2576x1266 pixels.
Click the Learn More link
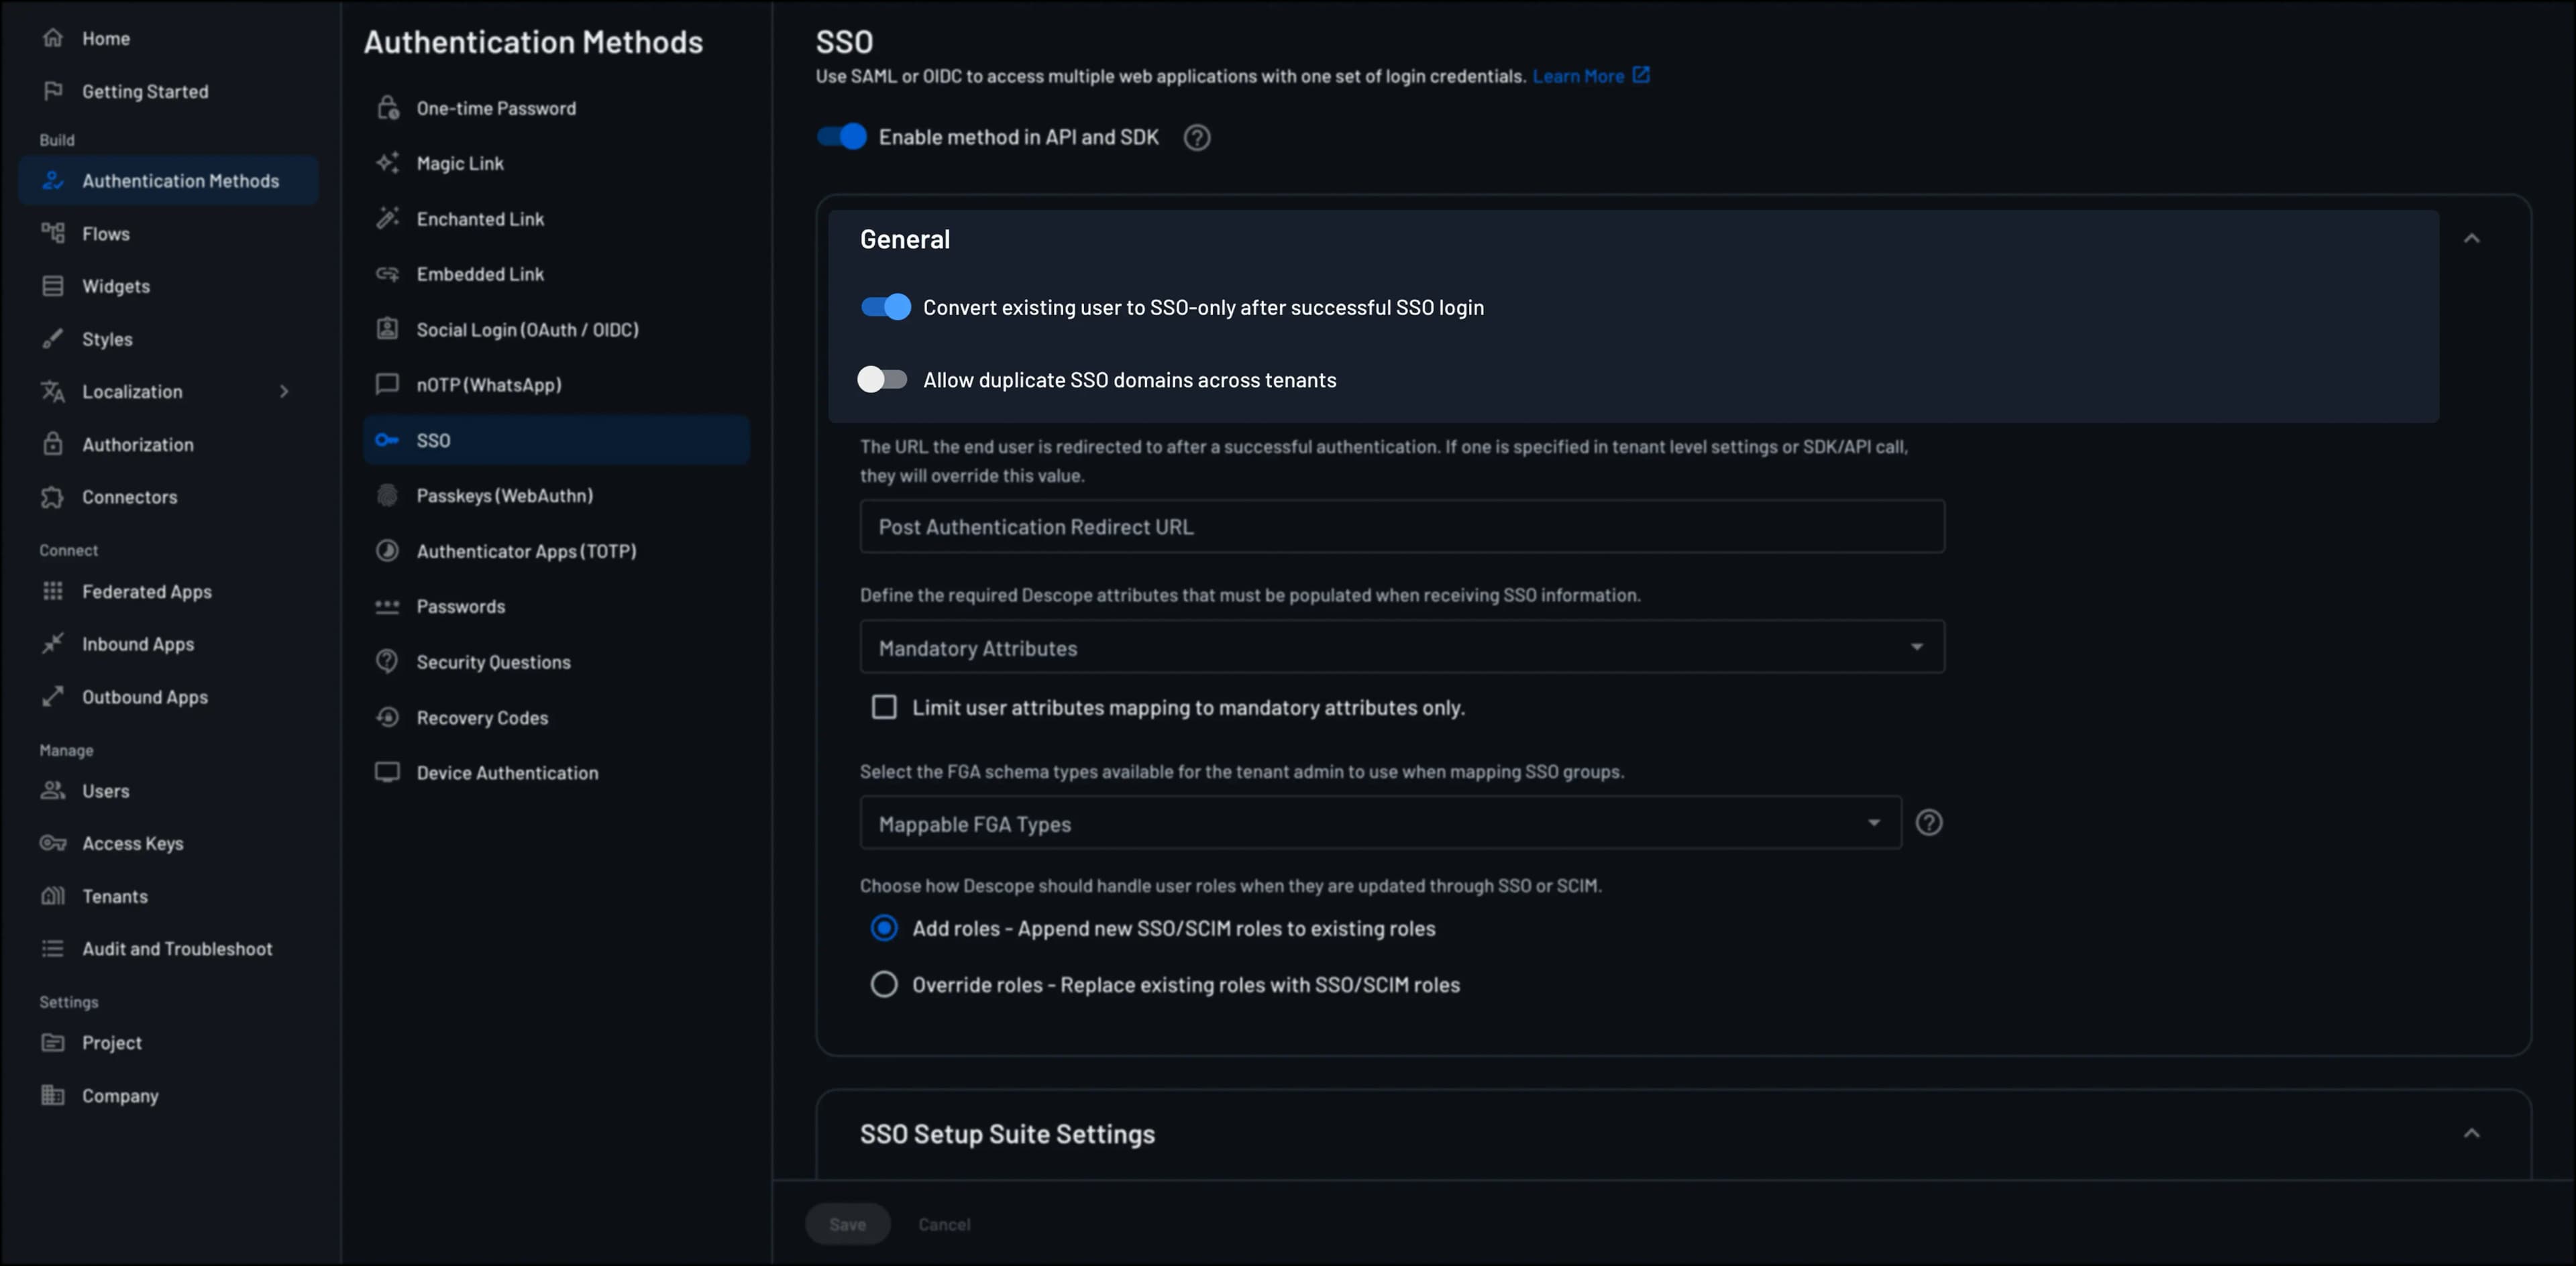(x=1581, y=75)
